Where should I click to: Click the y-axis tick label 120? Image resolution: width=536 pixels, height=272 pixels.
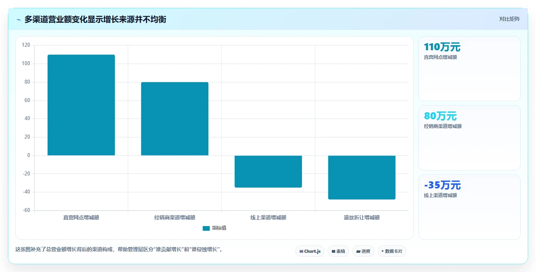click(26, 45)
